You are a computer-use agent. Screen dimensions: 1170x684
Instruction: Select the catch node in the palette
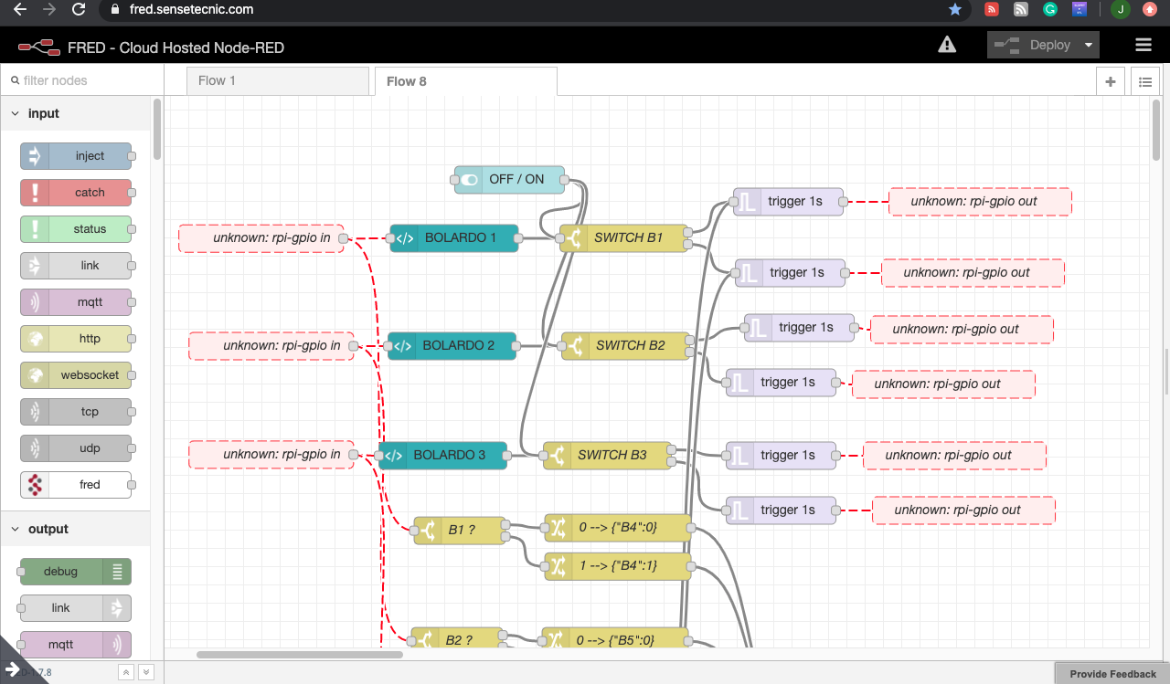tap(77, 192)
